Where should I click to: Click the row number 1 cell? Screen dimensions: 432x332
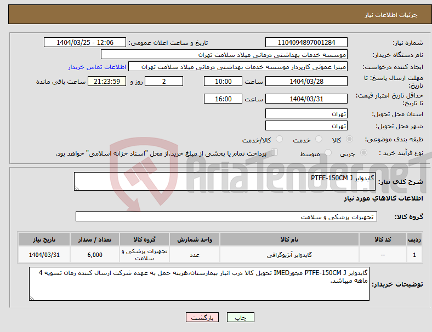click(414, 255)
